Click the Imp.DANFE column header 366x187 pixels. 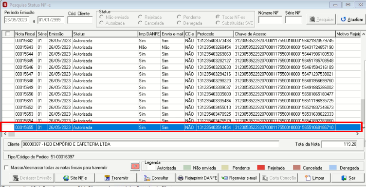[149, 34]
